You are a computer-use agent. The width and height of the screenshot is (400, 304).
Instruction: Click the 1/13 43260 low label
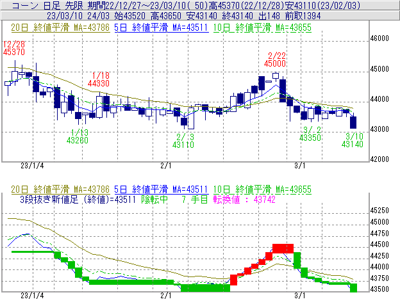(78, 136)
